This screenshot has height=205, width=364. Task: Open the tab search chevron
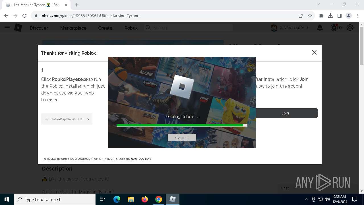click(318, 4)
